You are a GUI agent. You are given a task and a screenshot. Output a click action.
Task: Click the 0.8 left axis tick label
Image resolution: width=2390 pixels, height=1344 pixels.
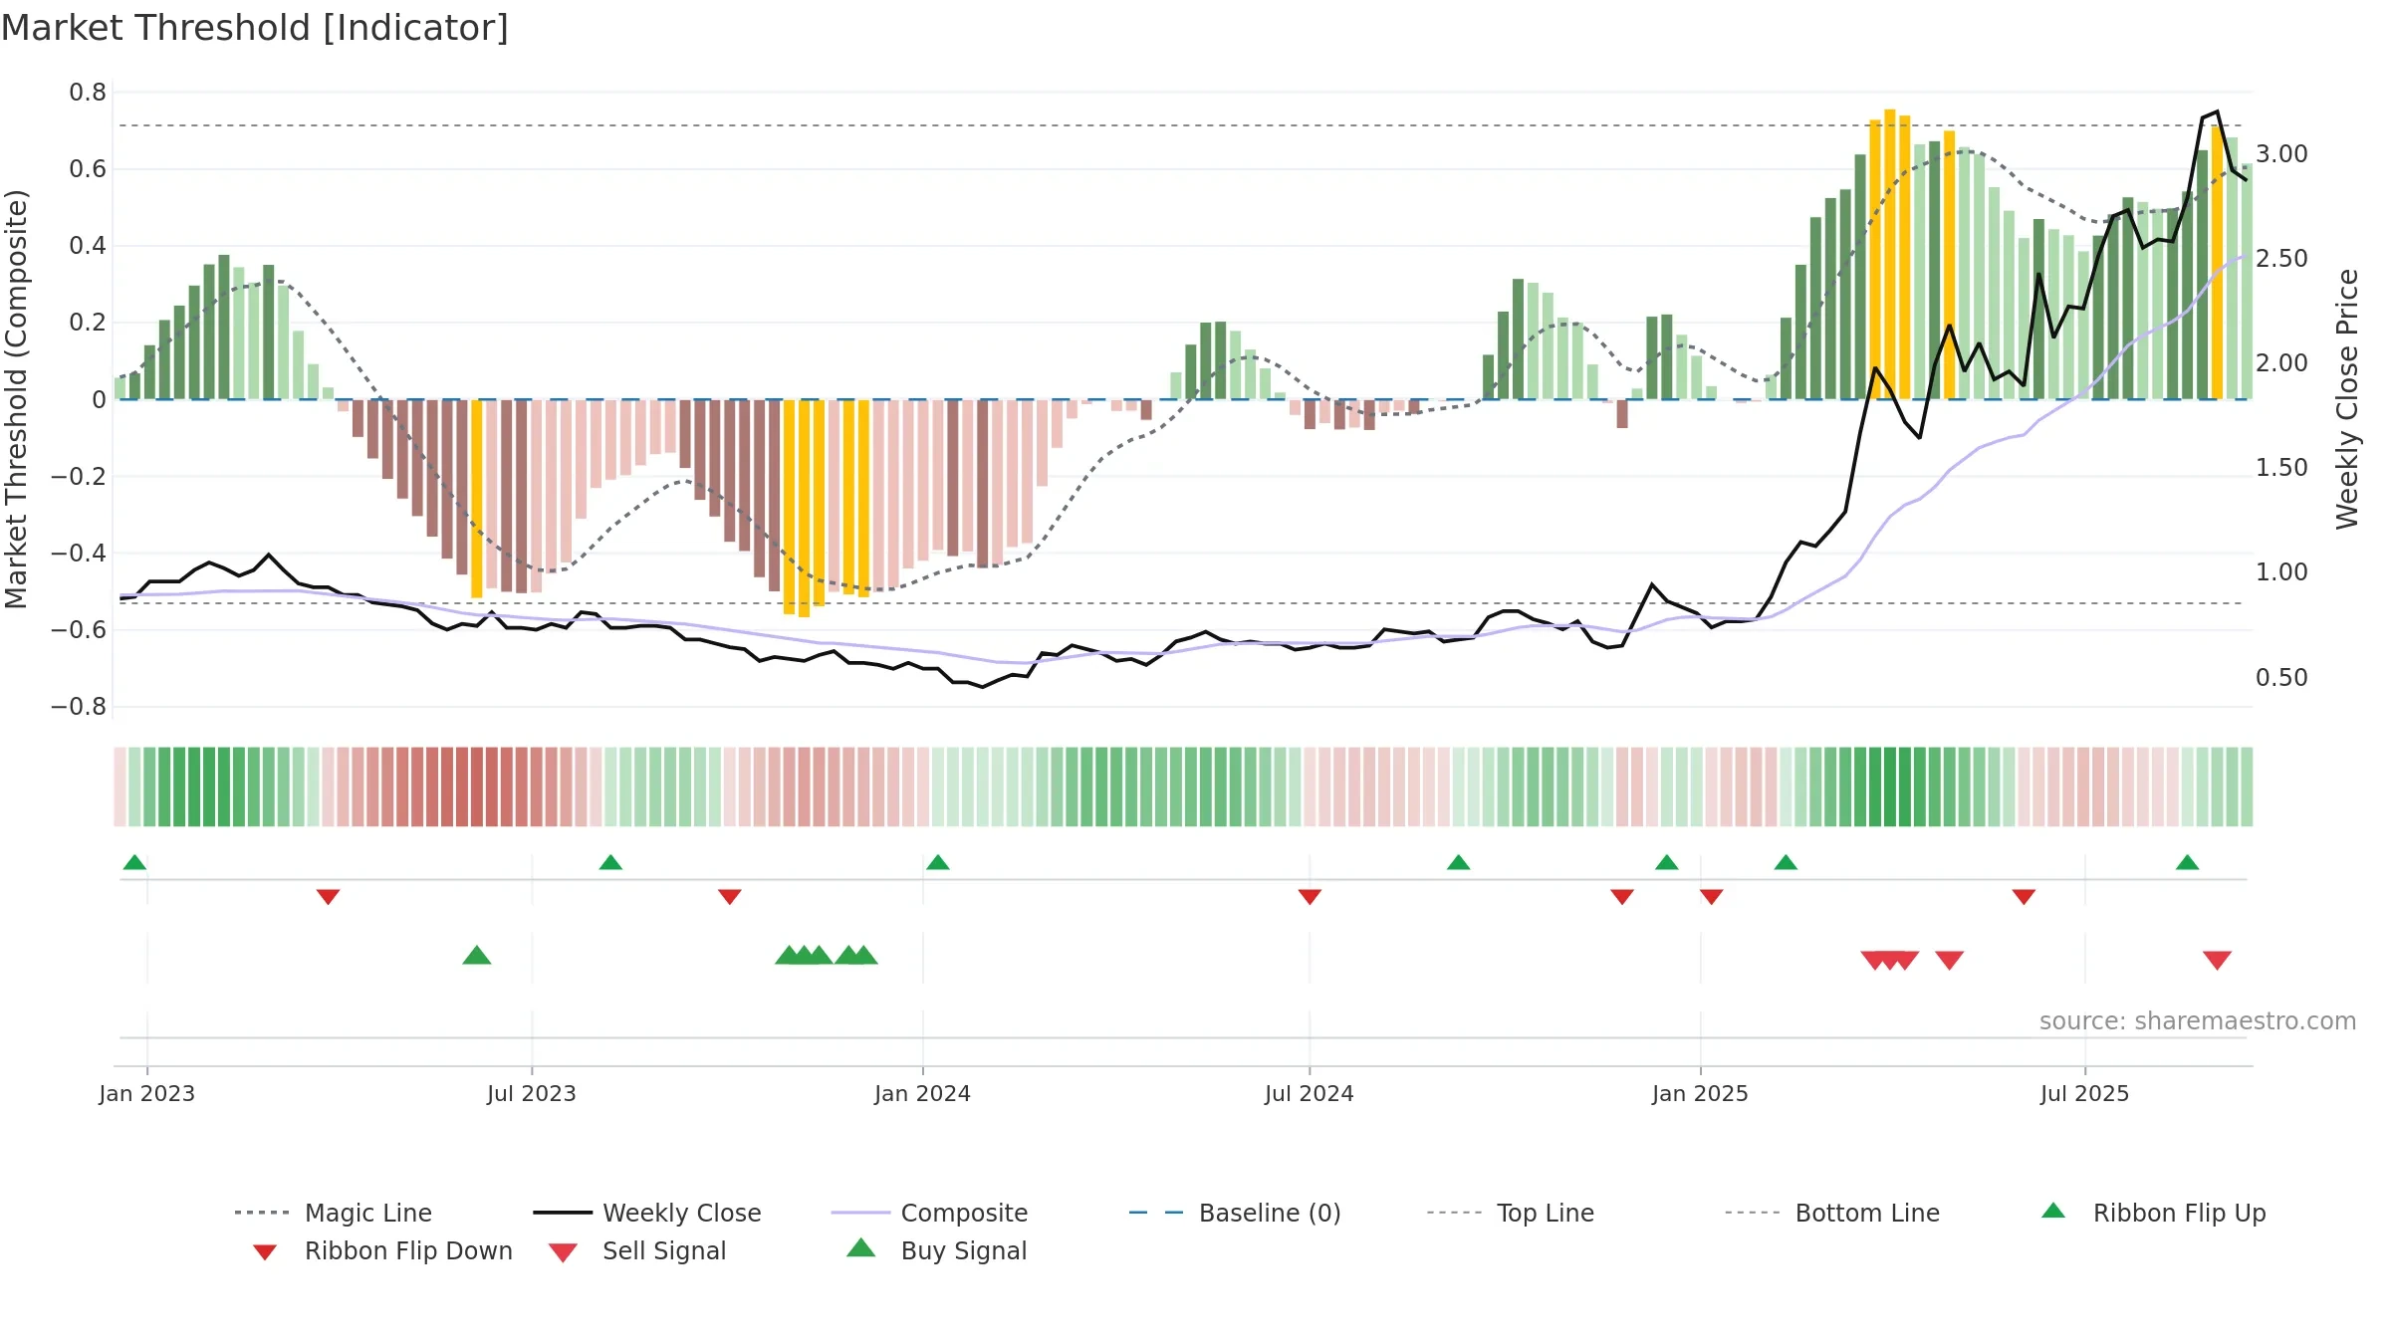pyautogui.click(x=88, y=93)
